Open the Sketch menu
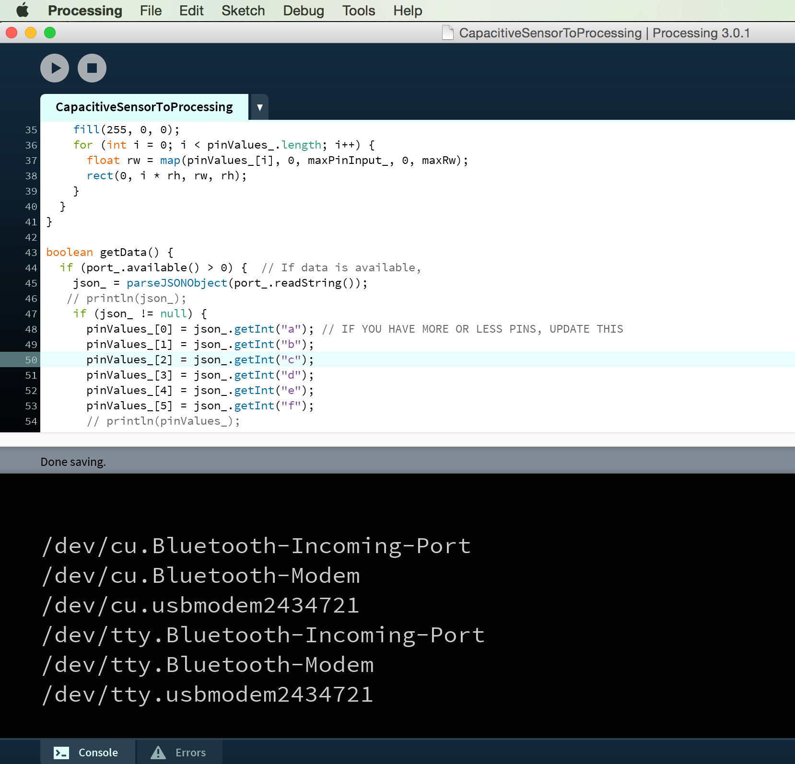Image resolution: width=795 pixels, height=764 pixels. (x=243, y=11)
